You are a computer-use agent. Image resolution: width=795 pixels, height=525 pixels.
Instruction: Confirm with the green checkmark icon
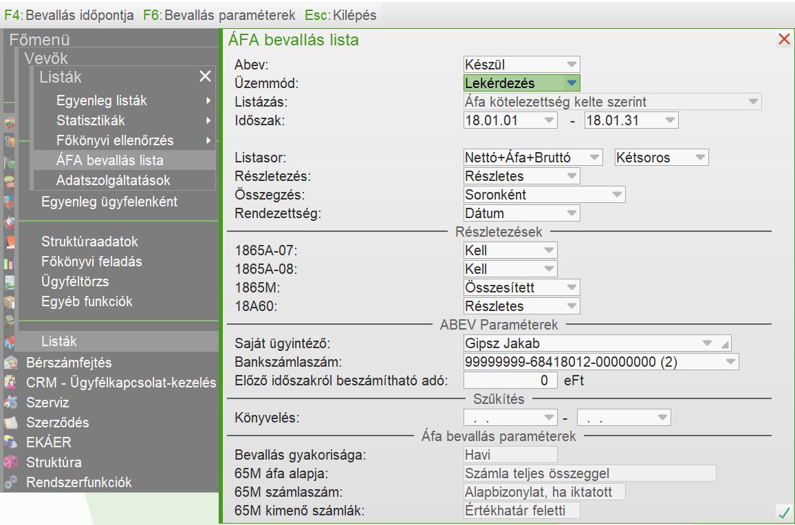click(x=783, y=513)
